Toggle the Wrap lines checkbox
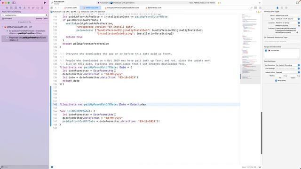Image resolution: width=301 pixels, height=169 pixels. 276,81
